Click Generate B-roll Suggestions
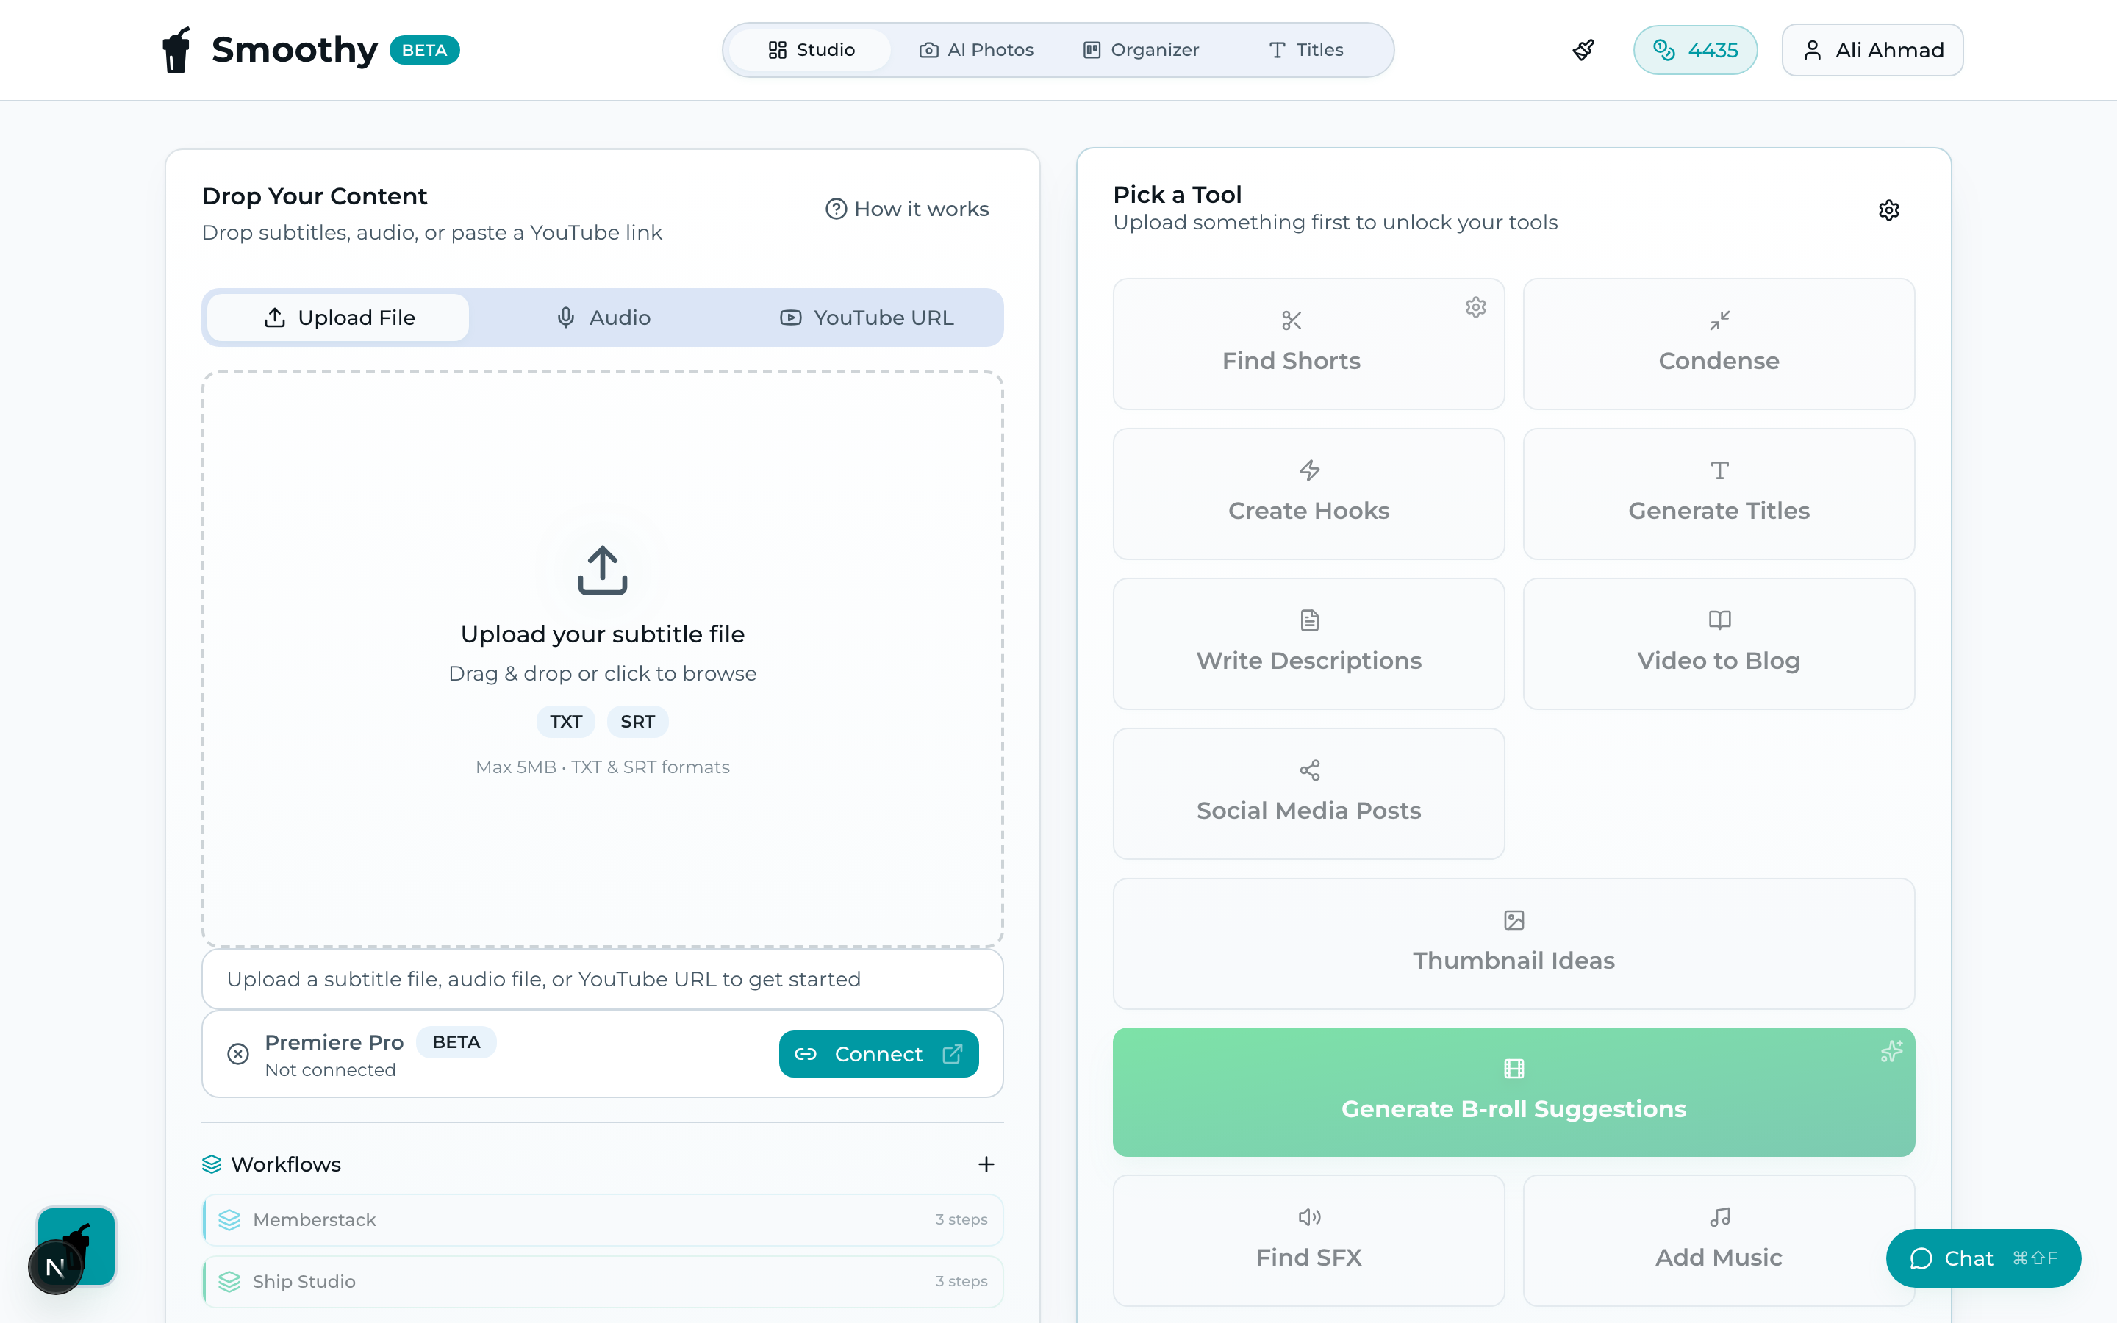Viewport: 2117px width, 1323px height. tap(1514, 1092)
